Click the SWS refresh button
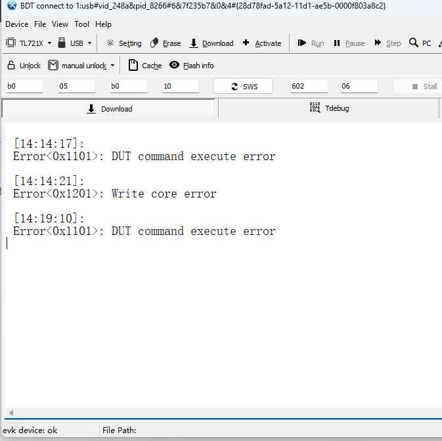This screenshot has width=442, height=441. 243,87
